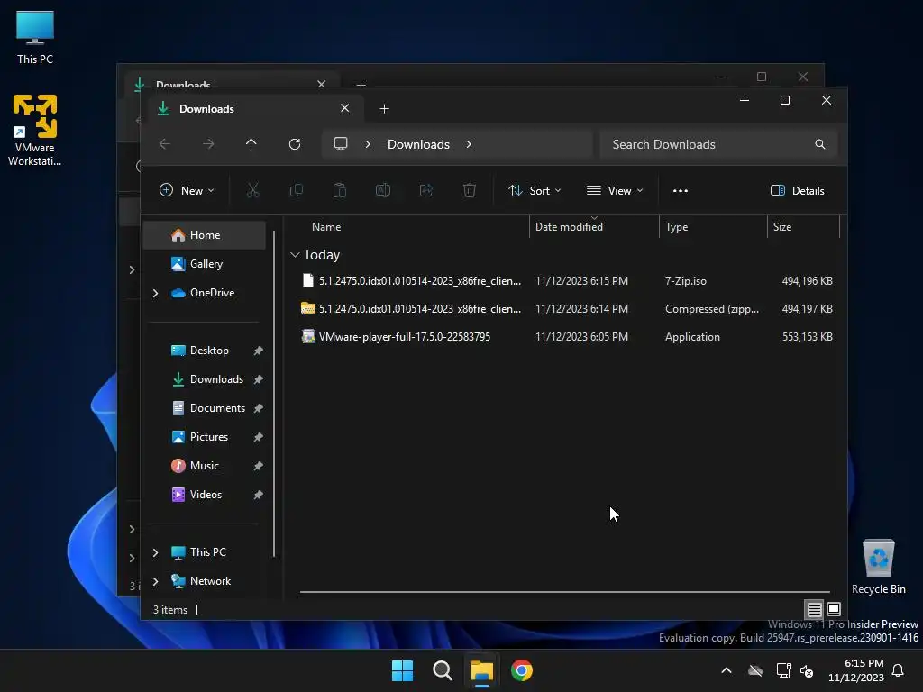Open taskbar clock showing 6:15 PM
Screen dimensions: 923x692
856,670
